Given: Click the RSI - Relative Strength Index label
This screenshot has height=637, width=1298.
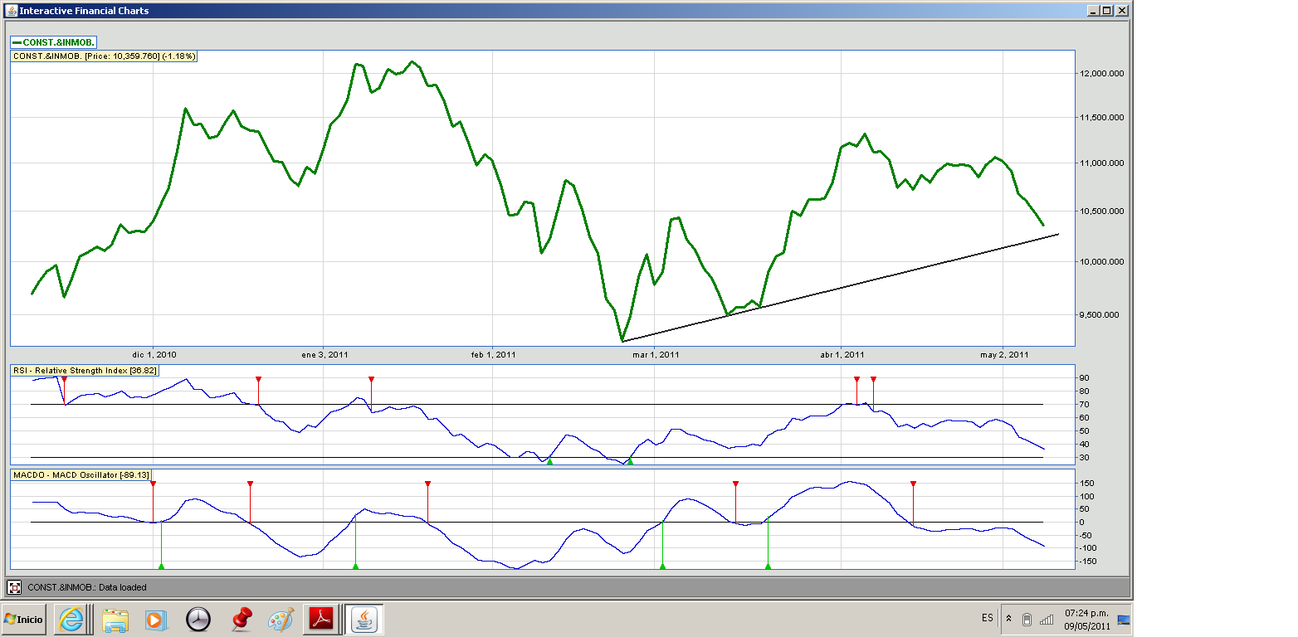Looking at the screenshot, I should click(x=85, y=371).
